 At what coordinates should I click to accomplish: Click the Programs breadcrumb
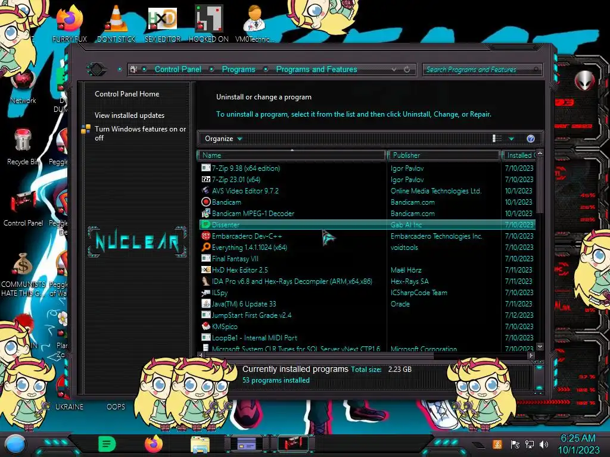(x=238, y=70)
